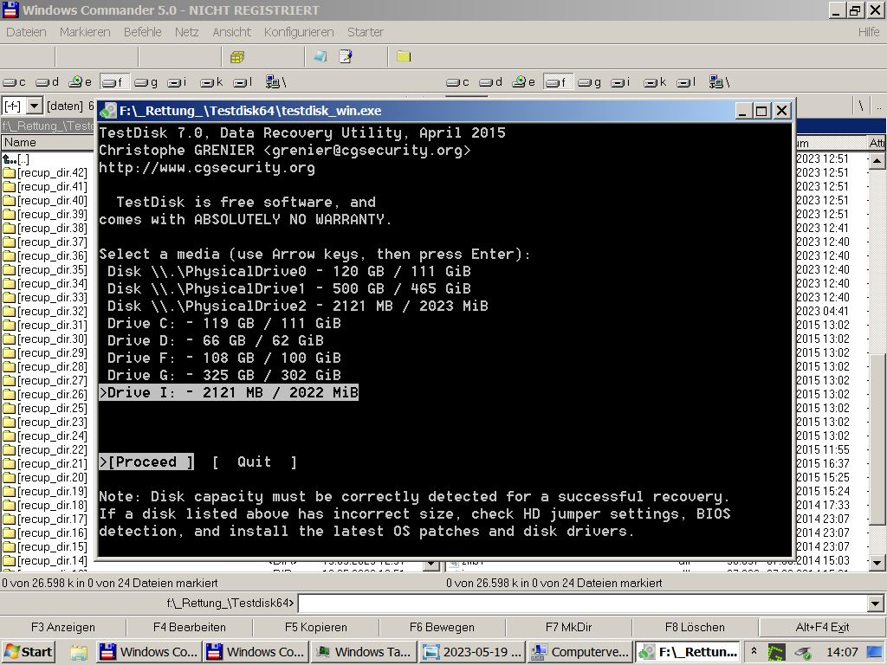Select folder [recup_dir.42] in left panel
Image resolution: width=887 pixels, height=665 pixels.
pos(45,173)
